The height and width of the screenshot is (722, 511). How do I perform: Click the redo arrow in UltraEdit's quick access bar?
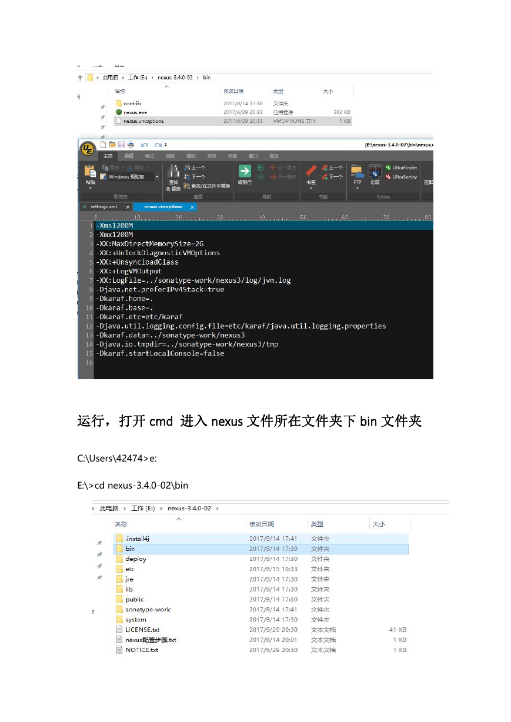coord(158,145)
